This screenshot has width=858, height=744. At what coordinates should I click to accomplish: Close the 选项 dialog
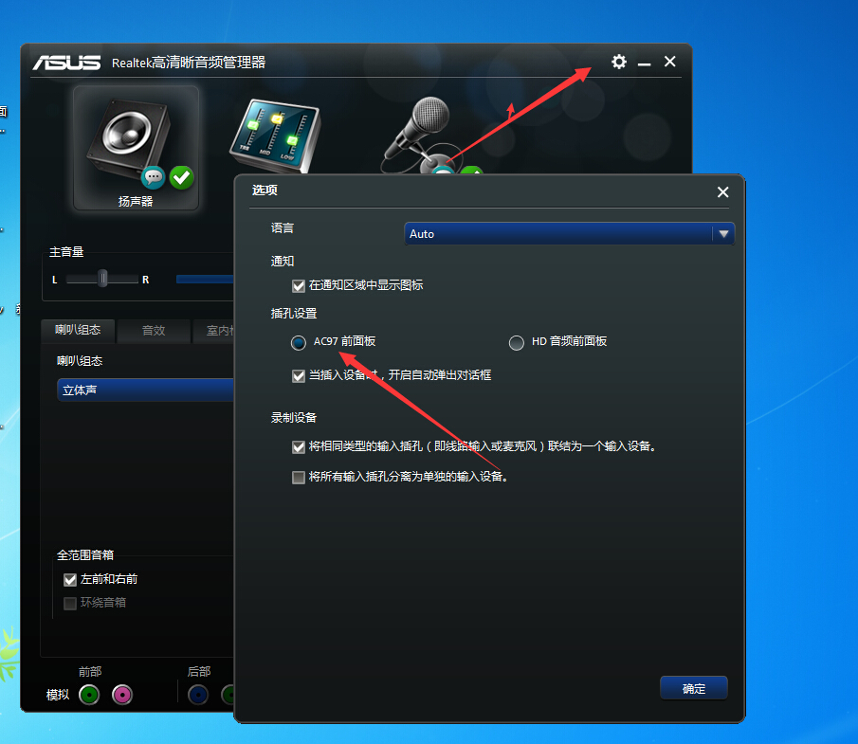[x=722, y=192]
